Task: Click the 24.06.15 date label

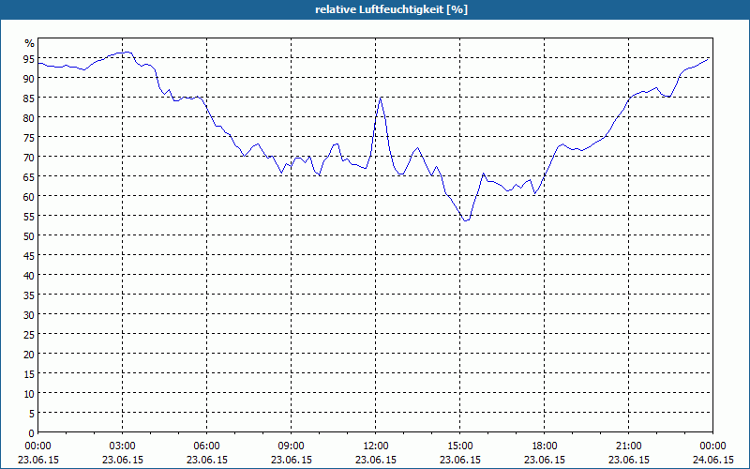Action: [x=713, y=460]
